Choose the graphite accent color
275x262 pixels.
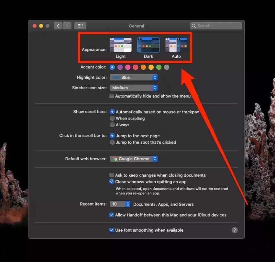(x=167, y=67)
